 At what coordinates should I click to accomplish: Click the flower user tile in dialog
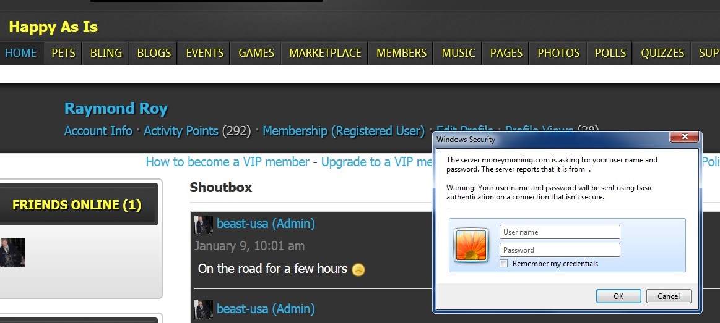click(x=471, y=245)
